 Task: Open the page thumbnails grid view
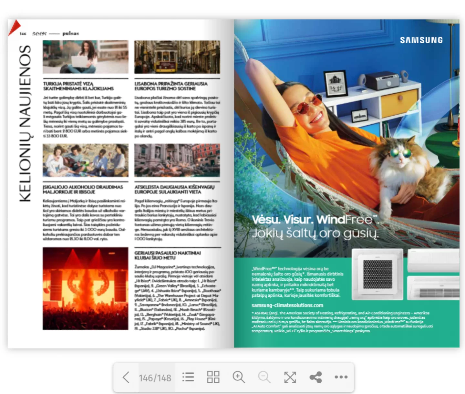[213, 377]
